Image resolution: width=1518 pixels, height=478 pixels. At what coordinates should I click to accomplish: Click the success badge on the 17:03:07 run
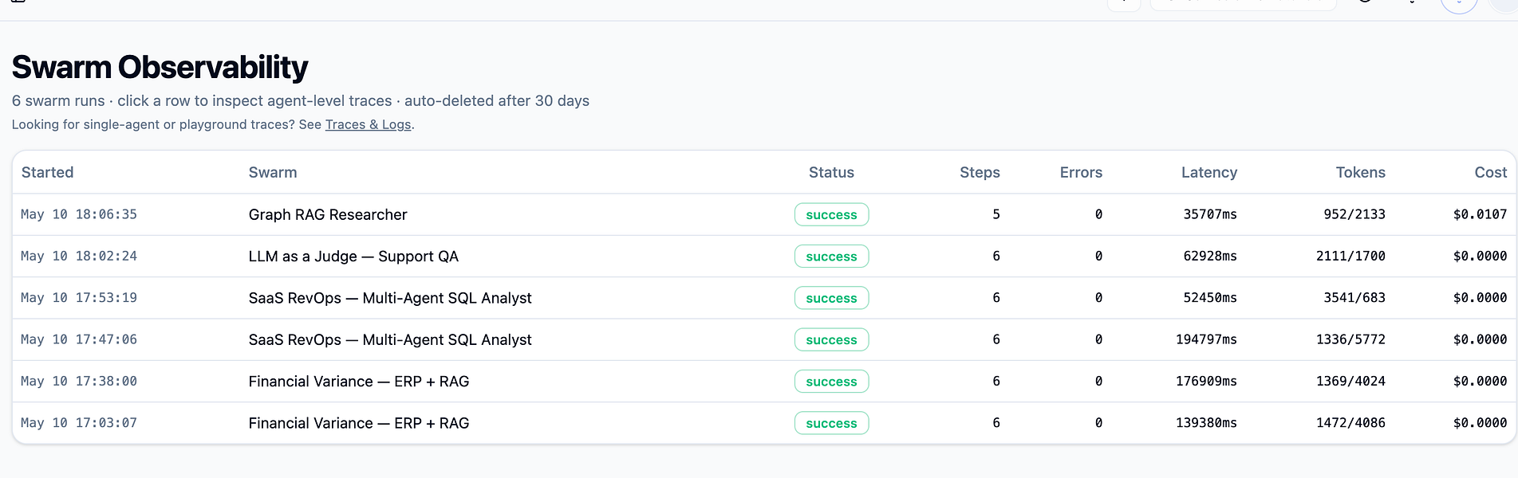point(831,423)
